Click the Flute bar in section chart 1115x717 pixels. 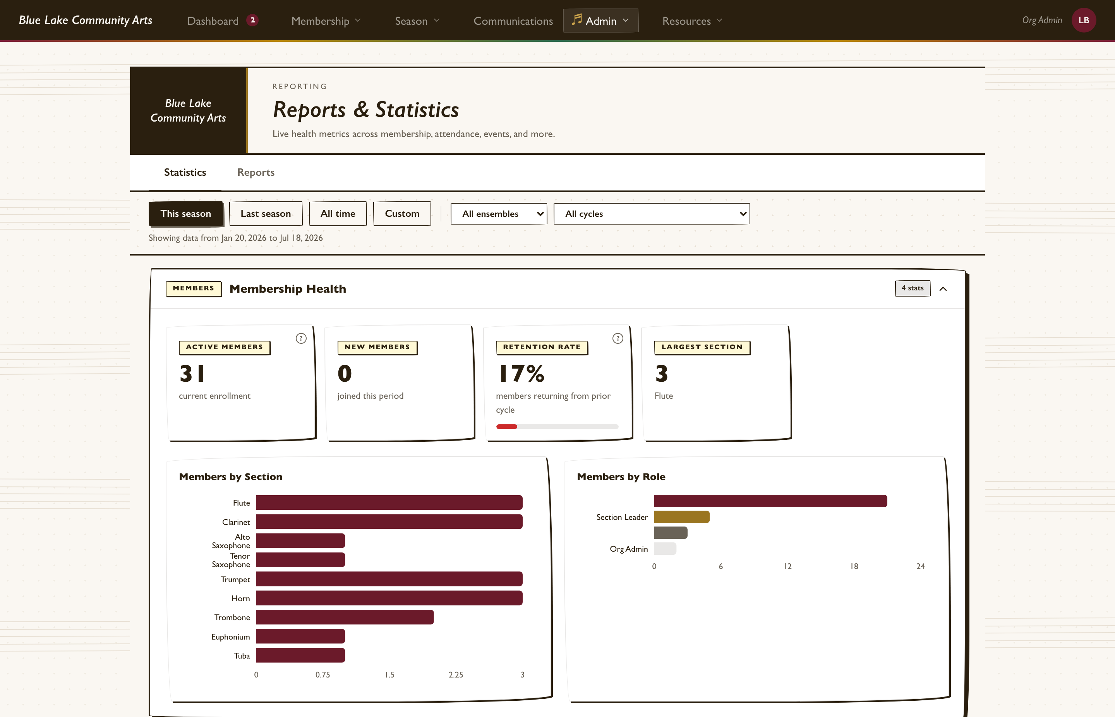click(389, 503)
